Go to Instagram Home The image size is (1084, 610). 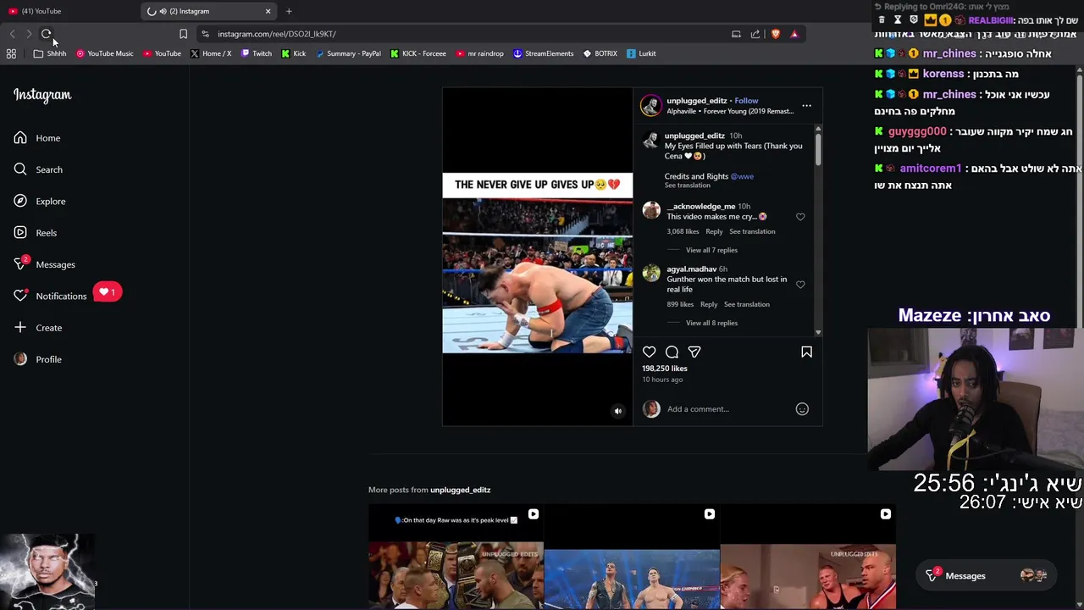pyautogui.click(x=37, y=138)
